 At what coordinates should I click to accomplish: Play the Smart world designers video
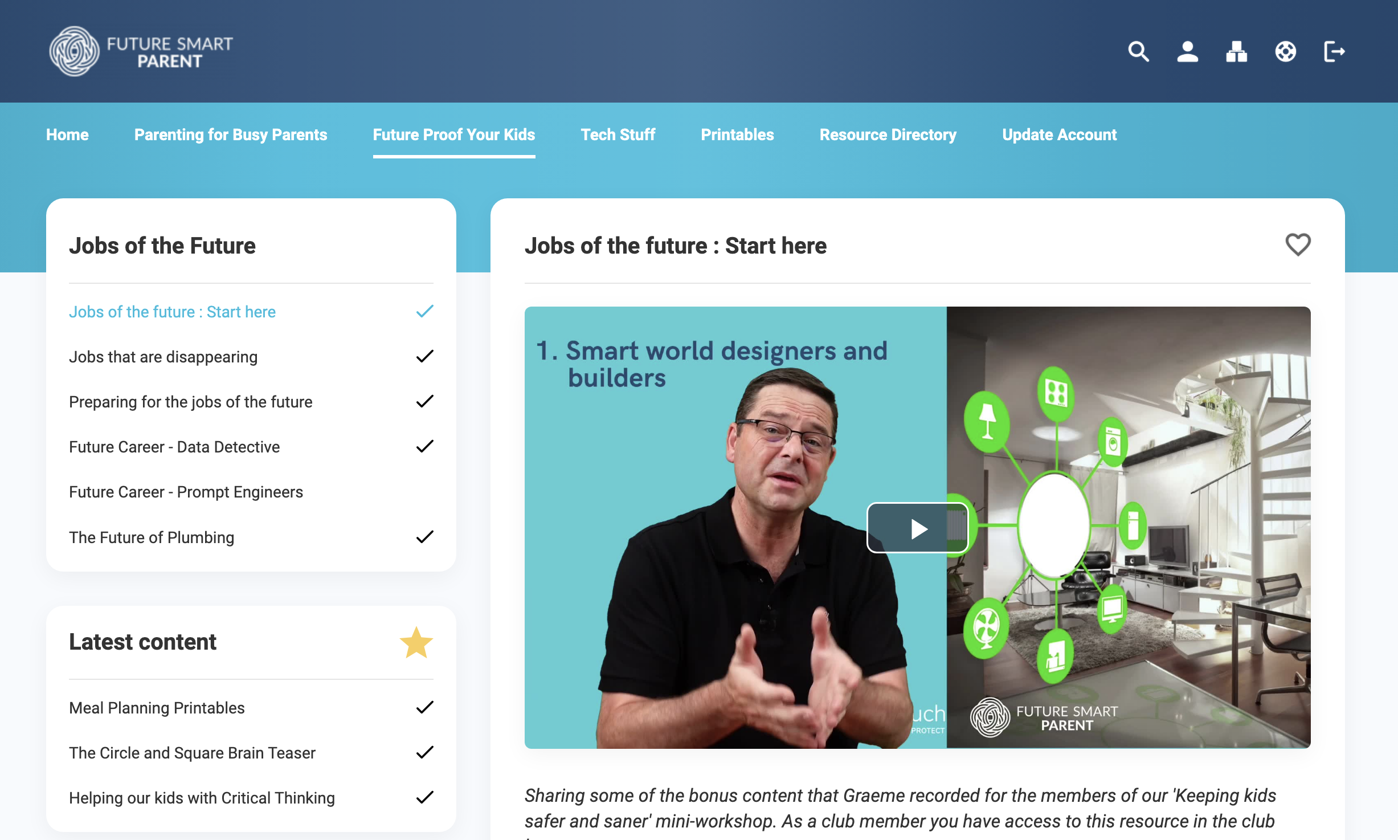click(x=917, y=528)
